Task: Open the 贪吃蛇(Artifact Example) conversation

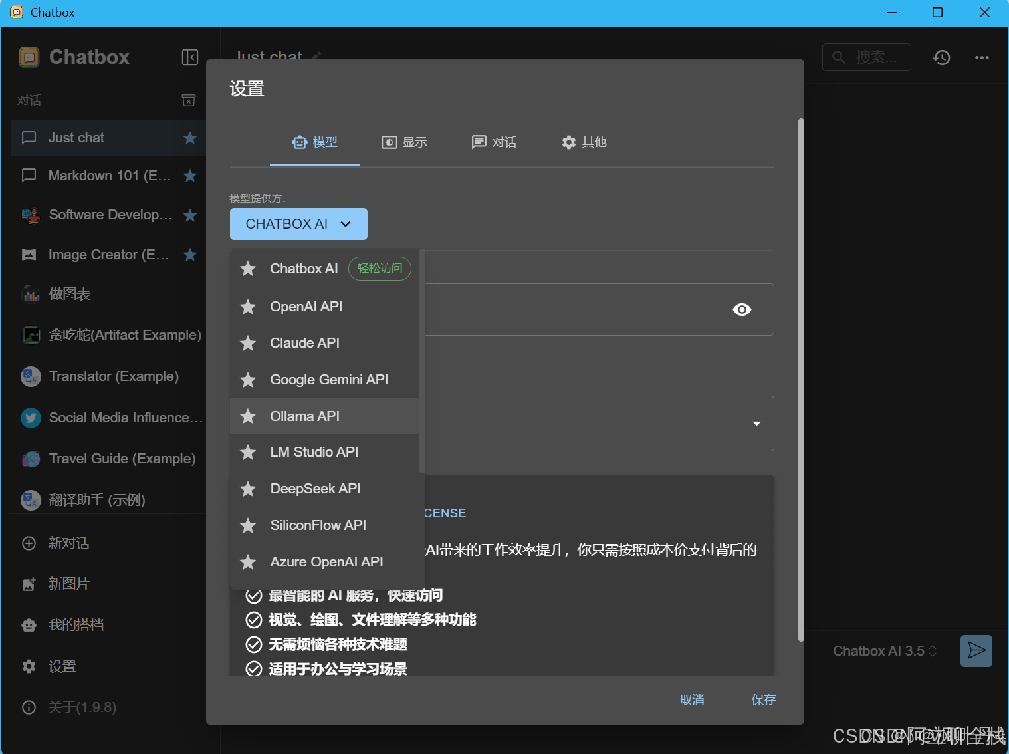Action: click(108, 335)
